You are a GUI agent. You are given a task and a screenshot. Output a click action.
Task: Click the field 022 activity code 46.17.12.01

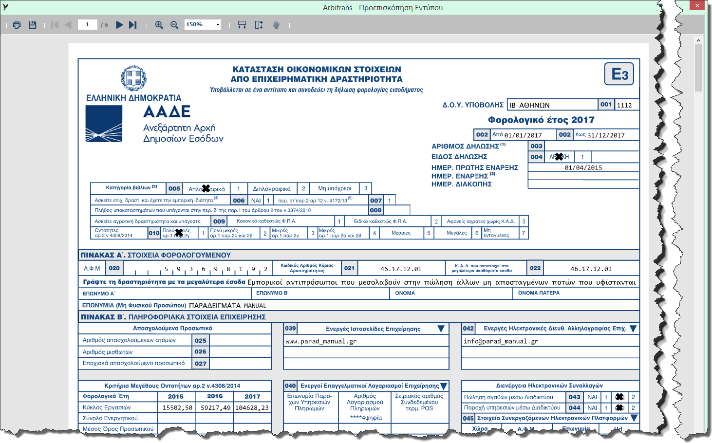point(591,269)
